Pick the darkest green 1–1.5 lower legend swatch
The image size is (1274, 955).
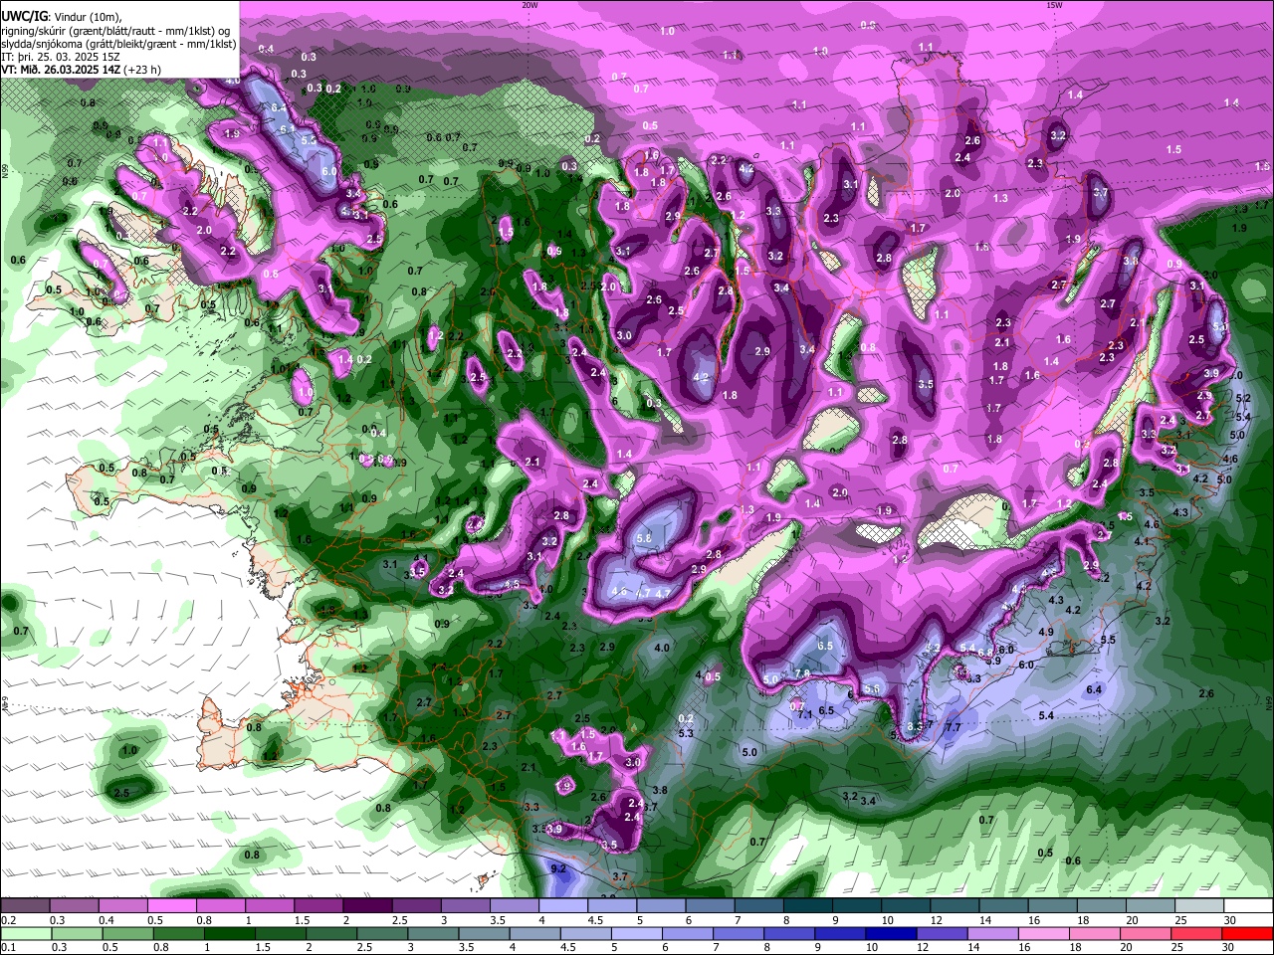point(231,933)
